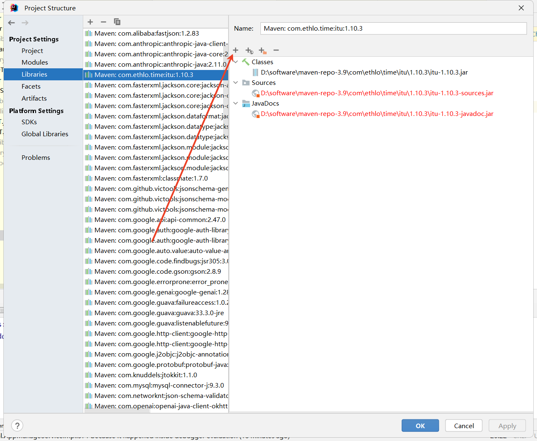Select the JavaDocs tree node
Image resolution: width=537 pixels, height=441 pixels.
pos(265,103)
